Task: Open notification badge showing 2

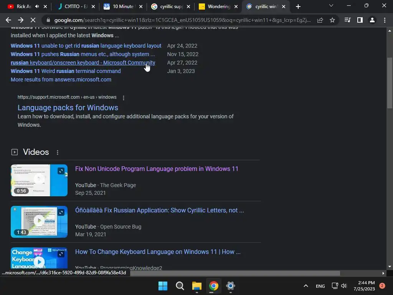Action: pyautogui.click(x=382, y=286)
